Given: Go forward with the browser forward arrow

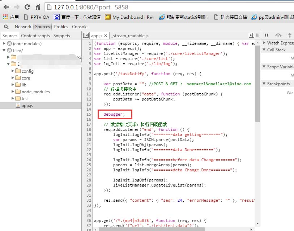Looking at the screenshot, I should pos(17,7).
